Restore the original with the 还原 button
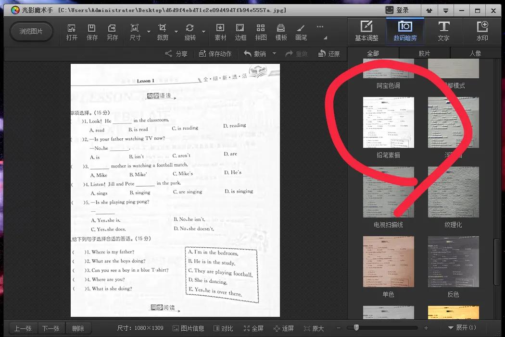 pyautogui.click(x=329, y=54)
